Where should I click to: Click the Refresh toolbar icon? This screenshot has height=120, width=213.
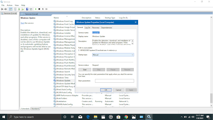[x=19, y=9]
